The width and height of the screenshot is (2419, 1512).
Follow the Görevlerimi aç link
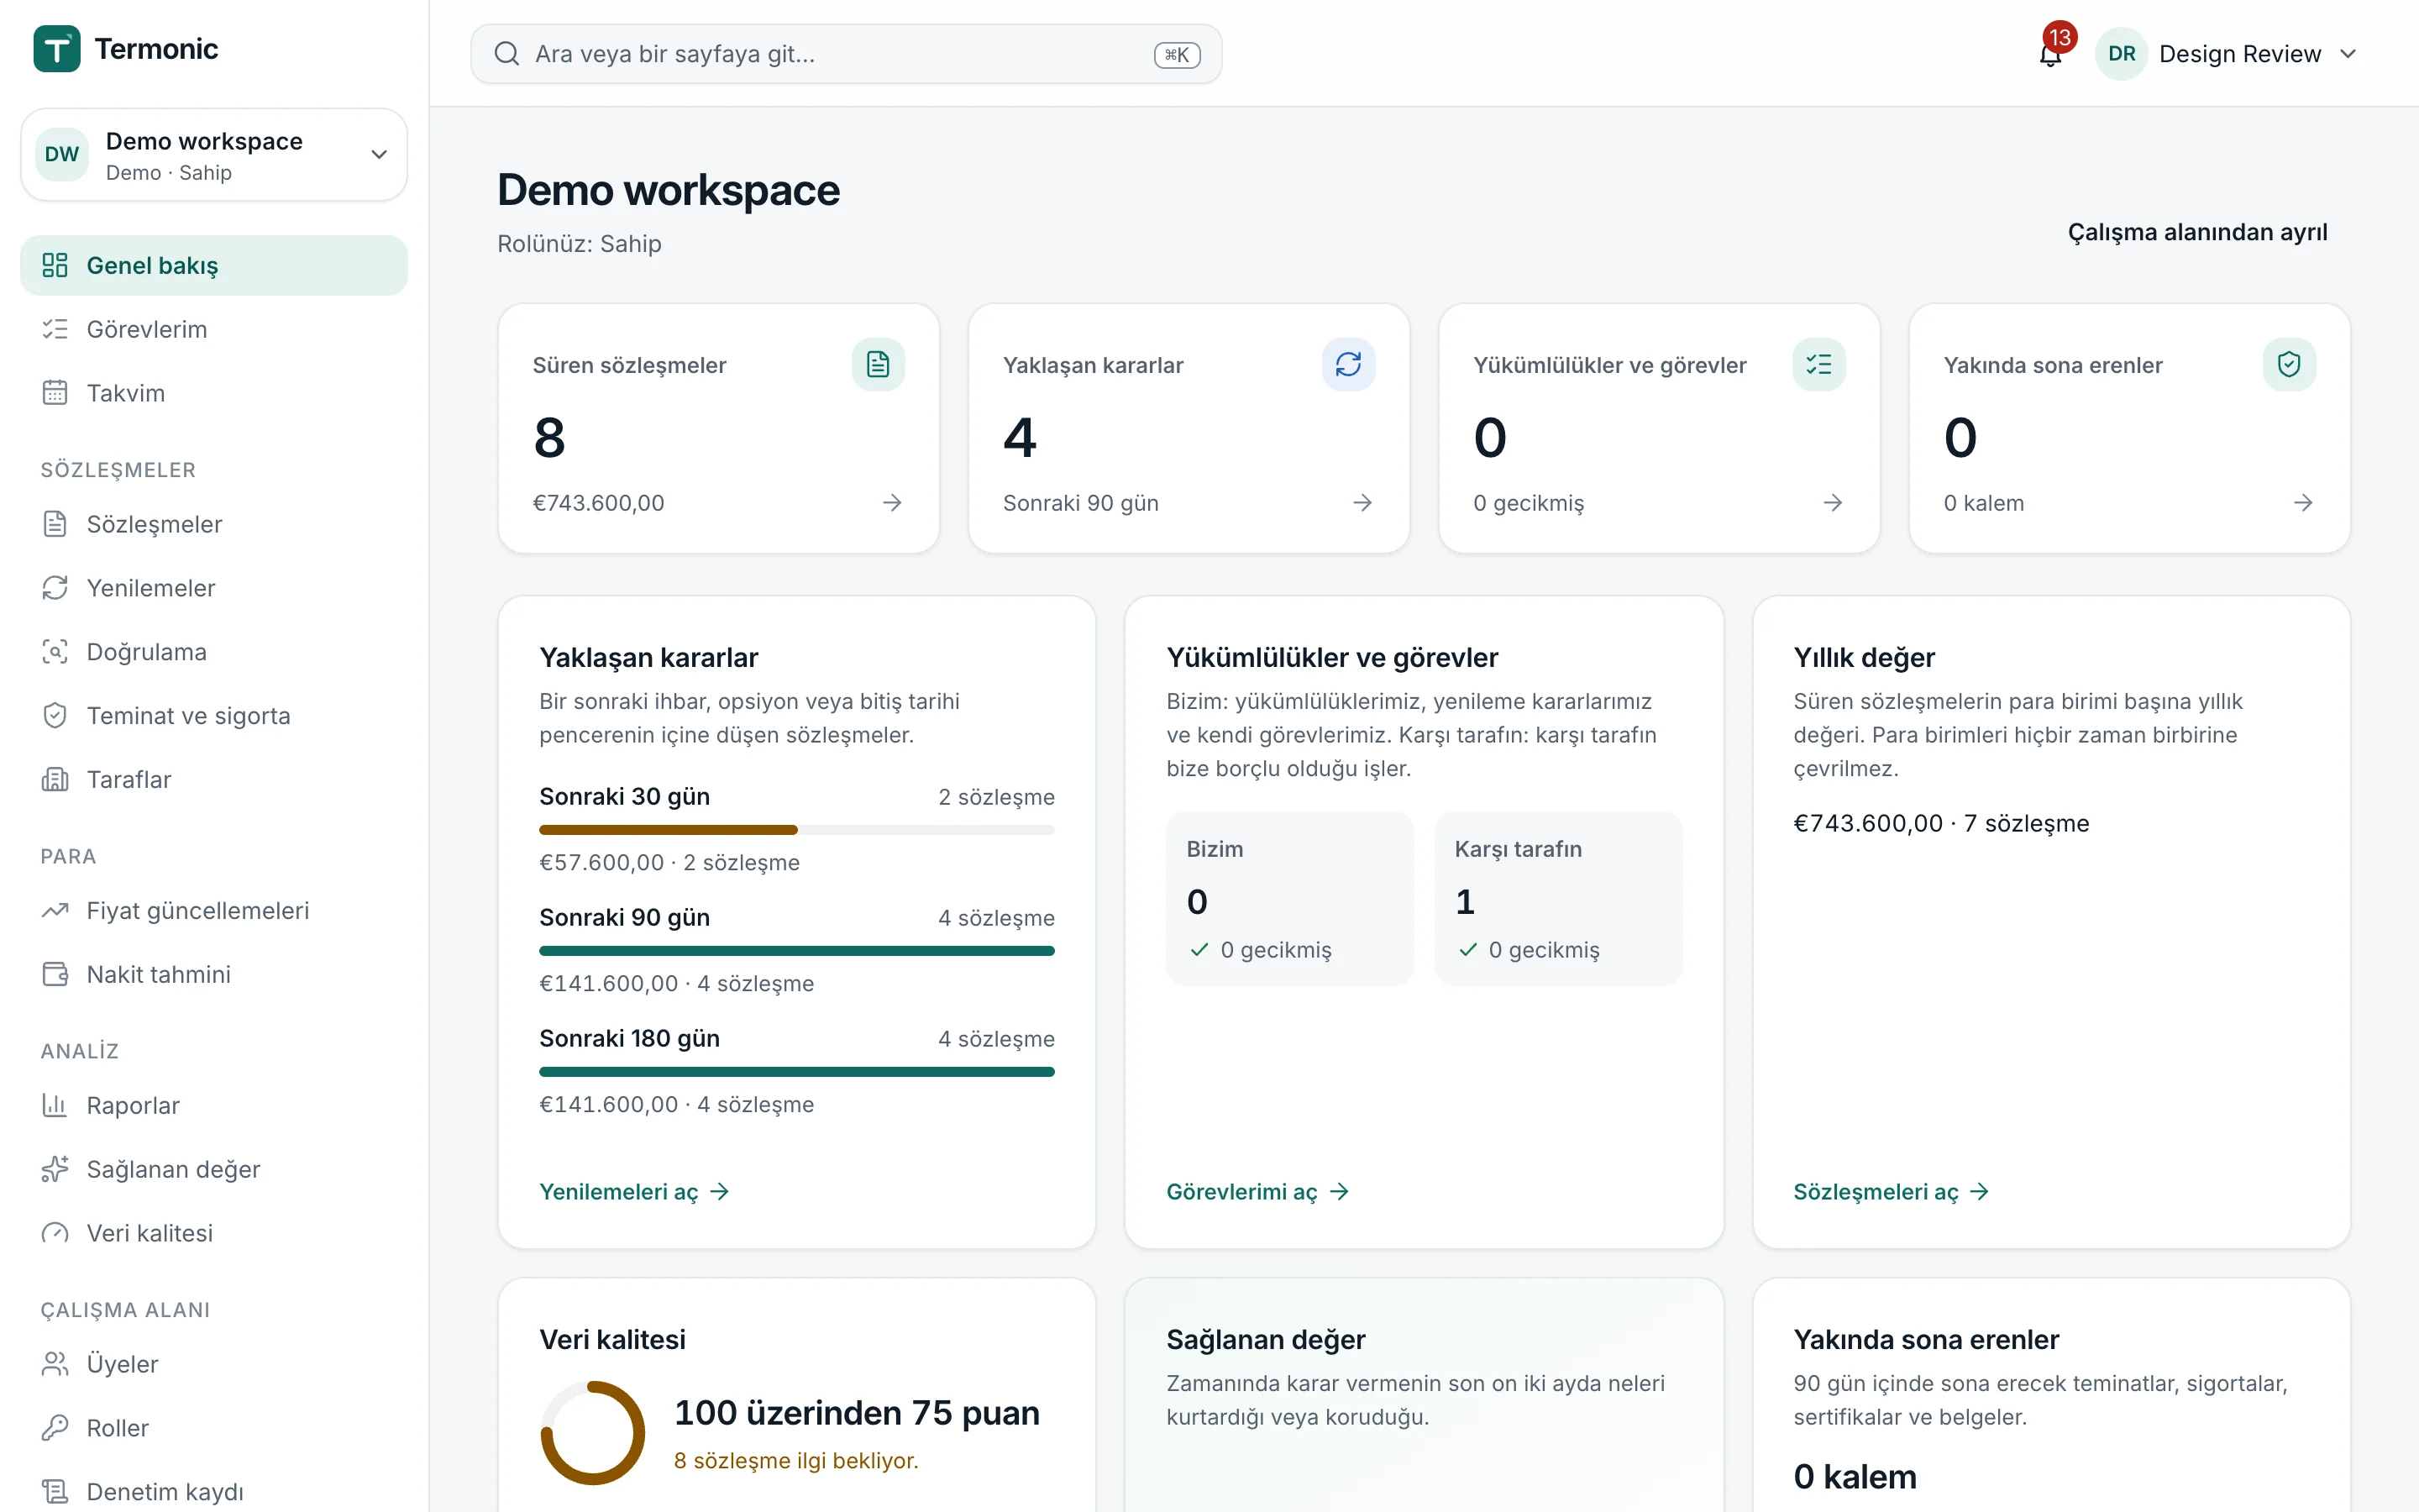[x=1257, y=1191]
